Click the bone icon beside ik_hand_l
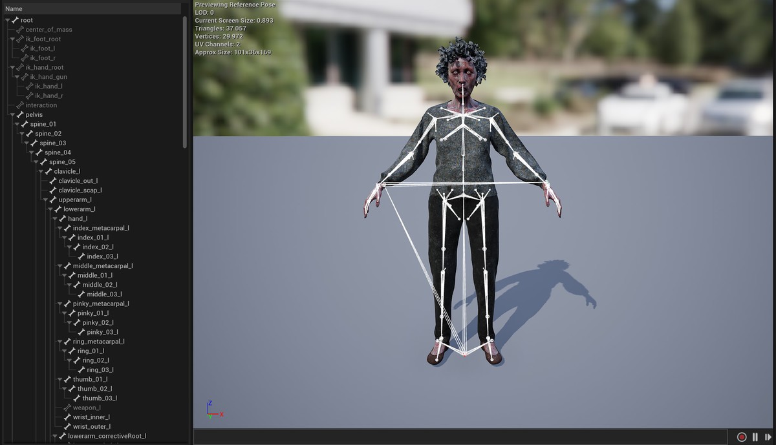The height and width of the screenshot is (445, 776). click(29, 87)
